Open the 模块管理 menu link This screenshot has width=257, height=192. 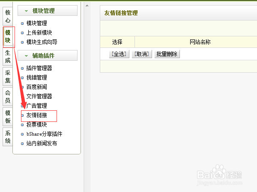(x=37, y=23)
